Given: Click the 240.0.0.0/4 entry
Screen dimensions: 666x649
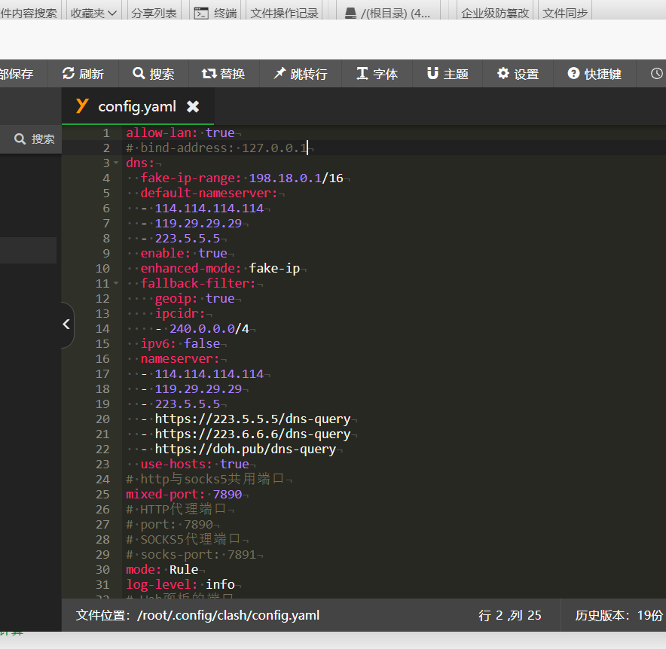Looking at the screenshot, I should click(209, 328).
